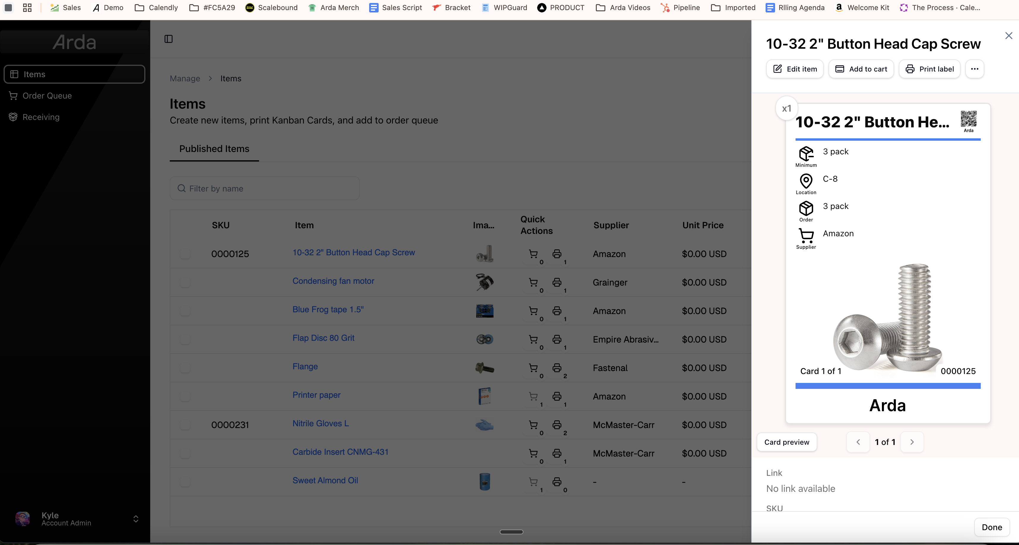Go to previous card with left chevron
1019x545 pixels.
pos(858,442)
